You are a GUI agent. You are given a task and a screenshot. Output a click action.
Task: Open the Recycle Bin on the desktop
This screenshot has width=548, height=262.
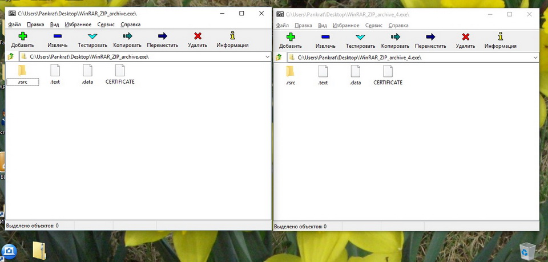point(527,251)
